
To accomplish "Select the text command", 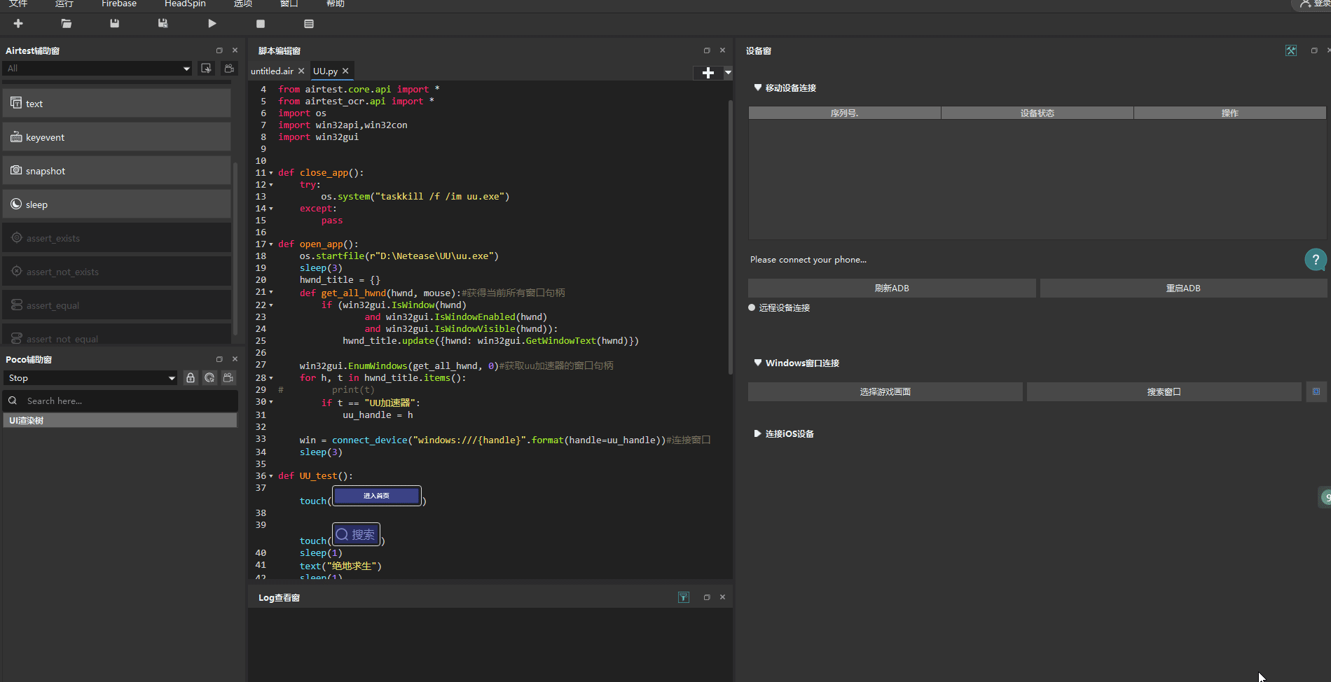I will pyautogui.click(x=116, y=104).
